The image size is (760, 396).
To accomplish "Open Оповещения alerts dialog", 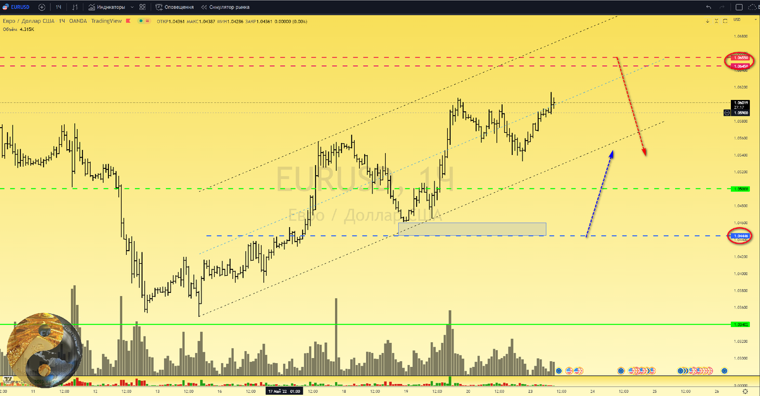I will pos(175,7).
